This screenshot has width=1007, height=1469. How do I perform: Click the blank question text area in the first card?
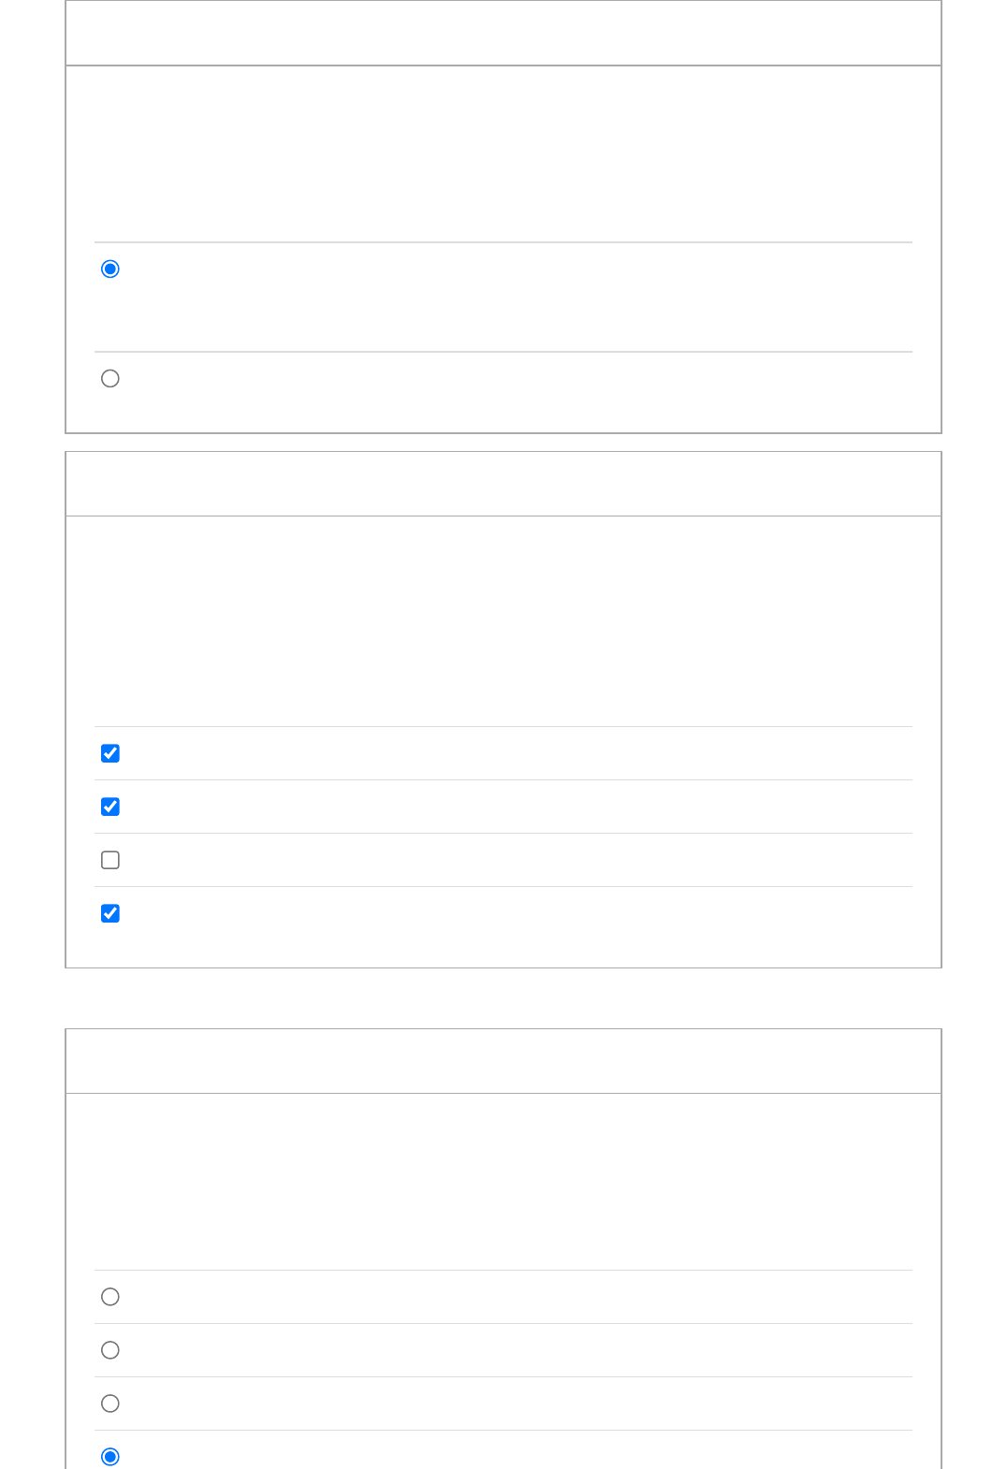[503, 154]
